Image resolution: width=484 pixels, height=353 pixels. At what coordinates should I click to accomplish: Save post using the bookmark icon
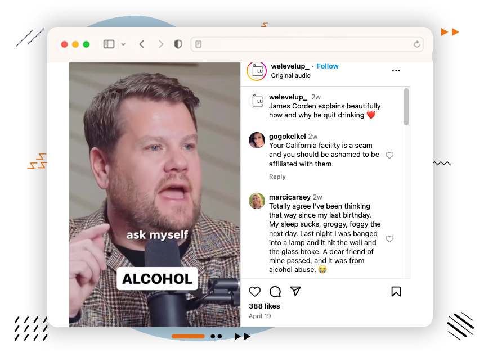pos(396,291)
